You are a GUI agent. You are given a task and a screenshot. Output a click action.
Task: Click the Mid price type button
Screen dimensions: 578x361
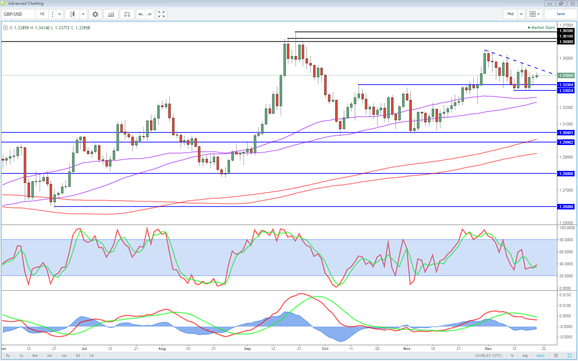click(510, 14)
